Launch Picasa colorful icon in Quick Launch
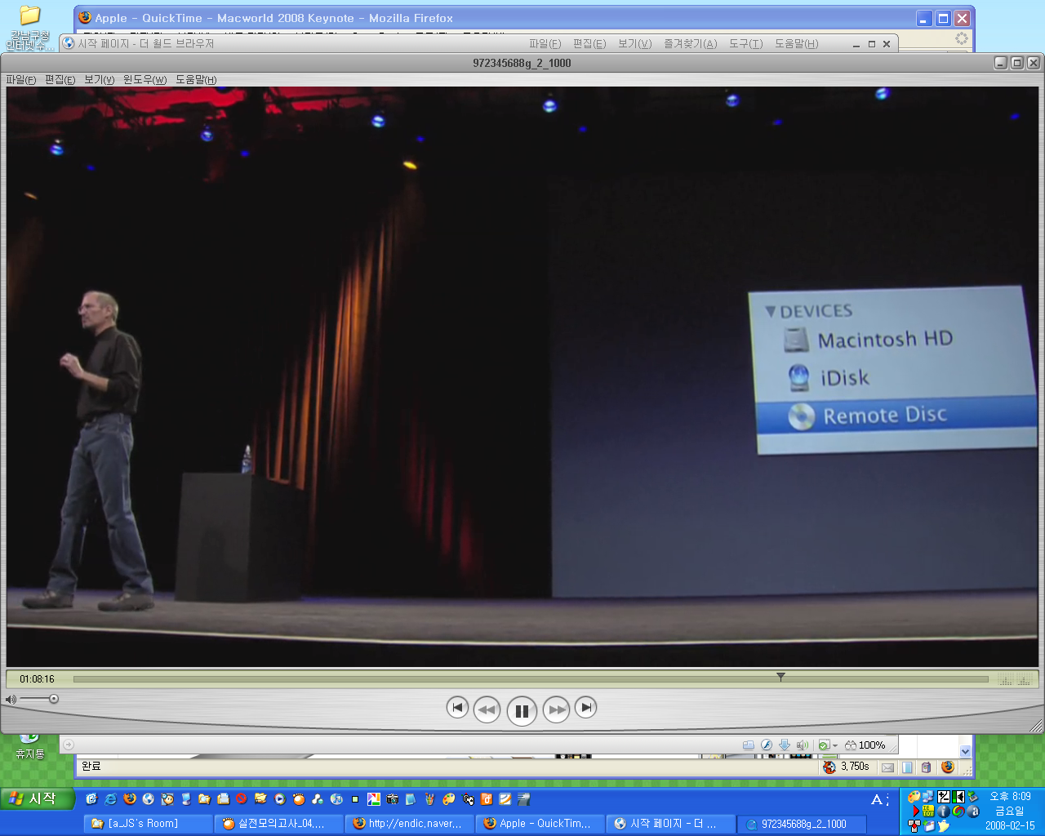This screenshot has height=836, width=1045. 373,799
